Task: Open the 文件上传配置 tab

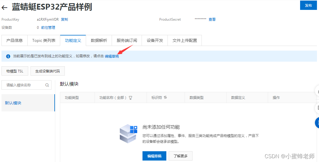Action: 185,40
